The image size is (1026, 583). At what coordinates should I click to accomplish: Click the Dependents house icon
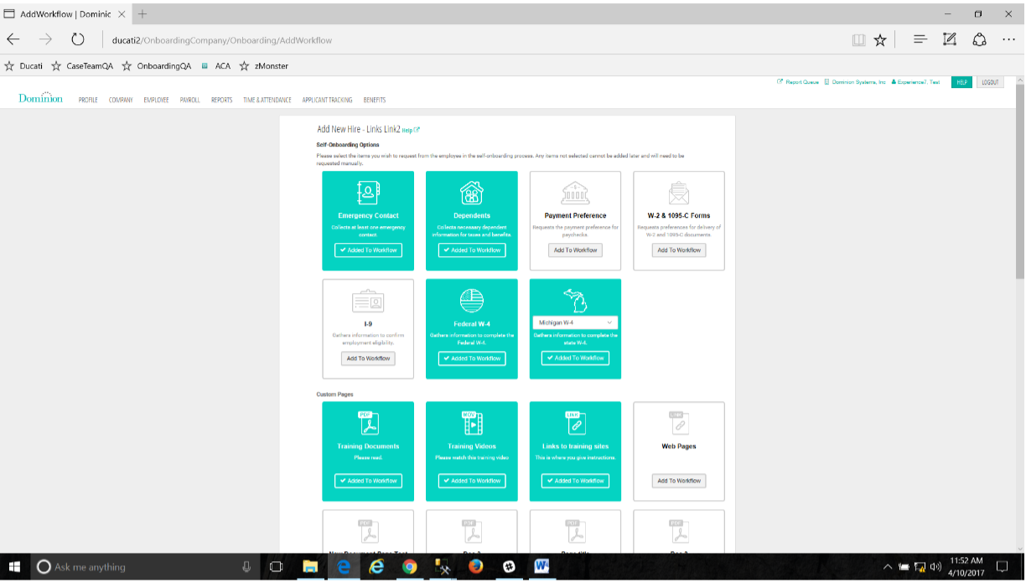point(472,193)
